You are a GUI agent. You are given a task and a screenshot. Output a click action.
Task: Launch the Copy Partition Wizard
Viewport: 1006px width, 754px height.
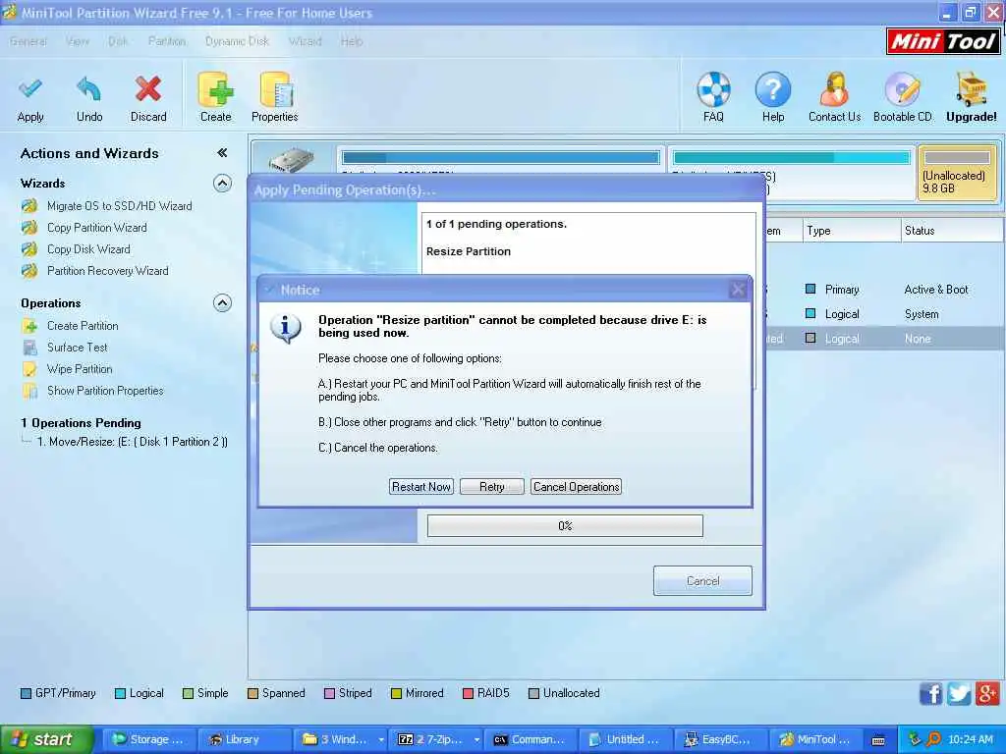97,228
